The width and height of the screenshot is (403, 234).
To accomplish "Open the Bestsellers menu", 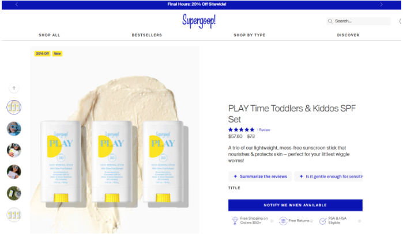I will point(147,35).
